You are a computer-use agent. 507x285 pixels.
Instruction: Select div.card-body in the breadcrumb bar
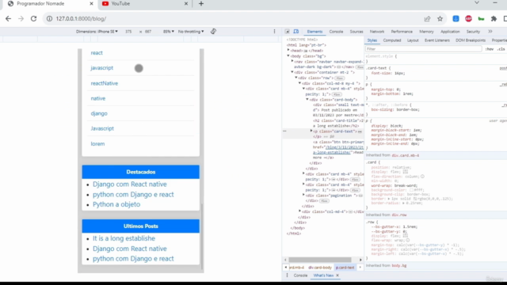click(x=320, y=268)
